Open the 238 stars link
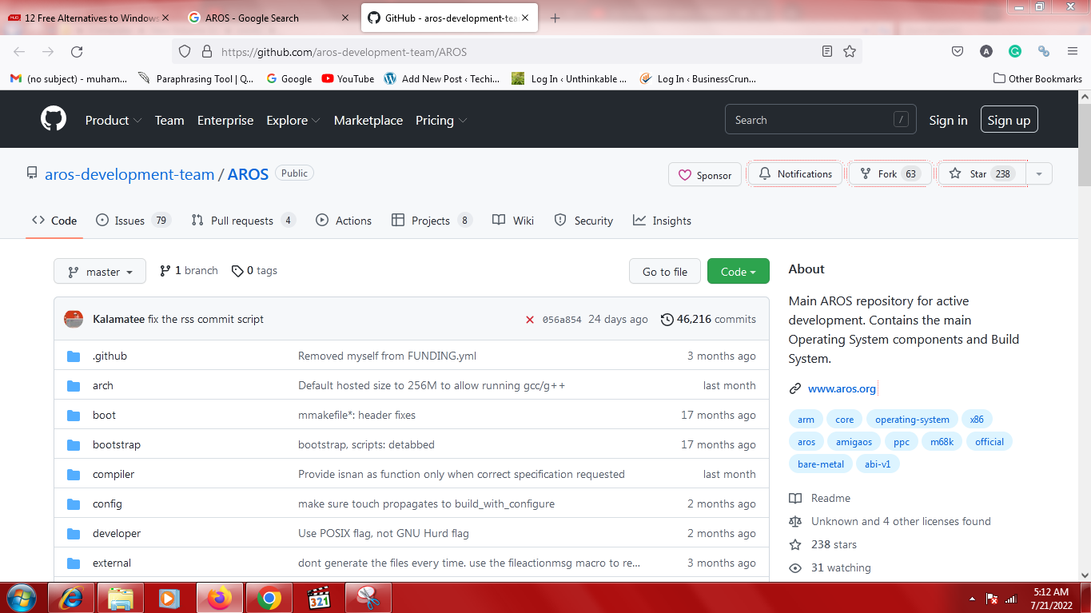Screen dimensions: 1091x613 (x=823, y=544)
